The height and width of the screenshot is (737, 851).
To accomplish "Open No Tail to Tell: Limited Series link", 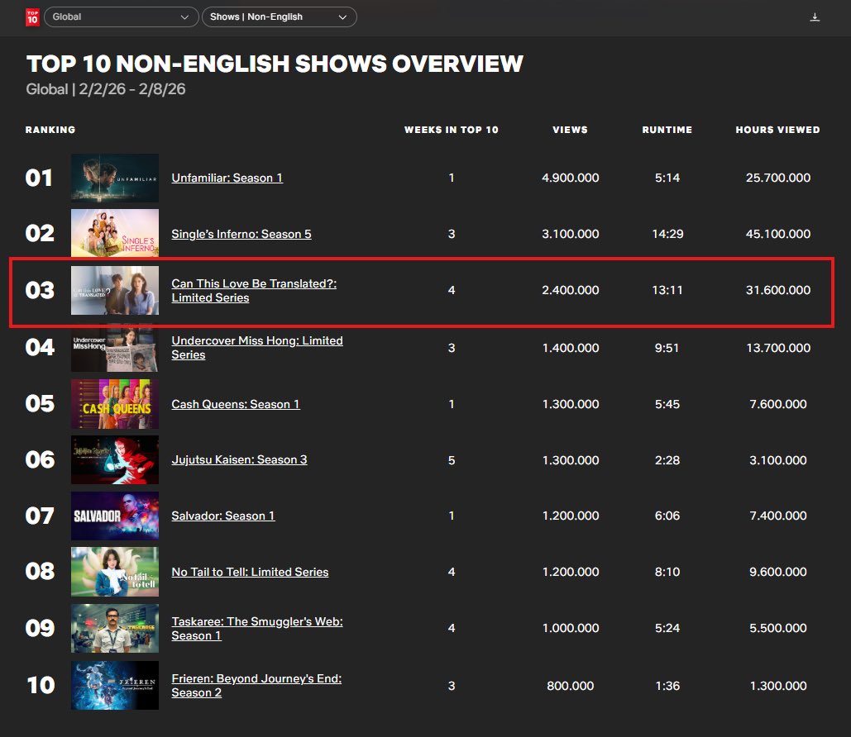I will click(x=250, y=572).
